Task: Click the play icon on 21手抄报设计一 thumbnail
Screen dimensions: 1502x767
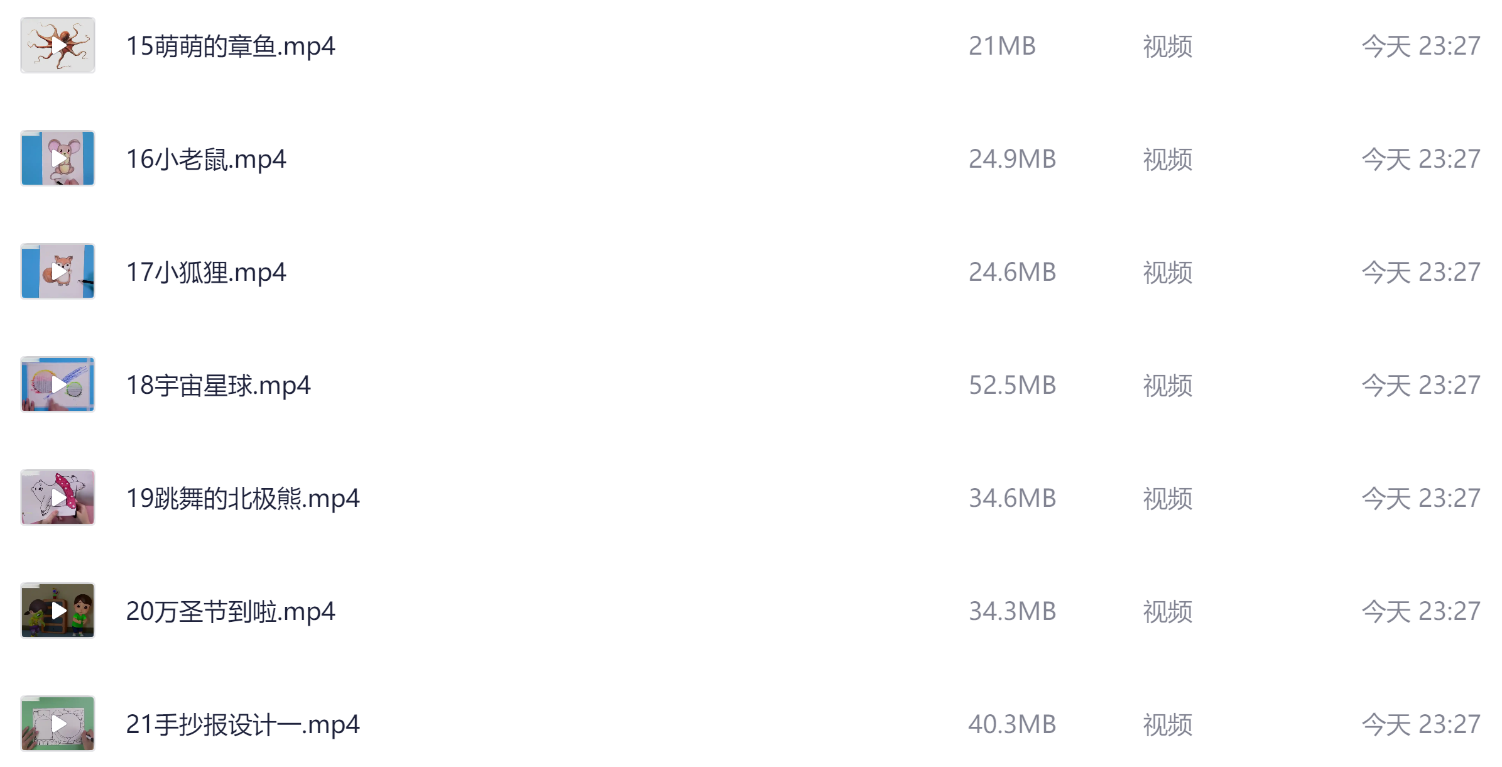Action: point(58,724)
